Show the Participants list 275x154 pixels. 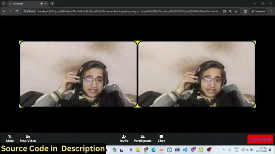click(x=143, y=139)
